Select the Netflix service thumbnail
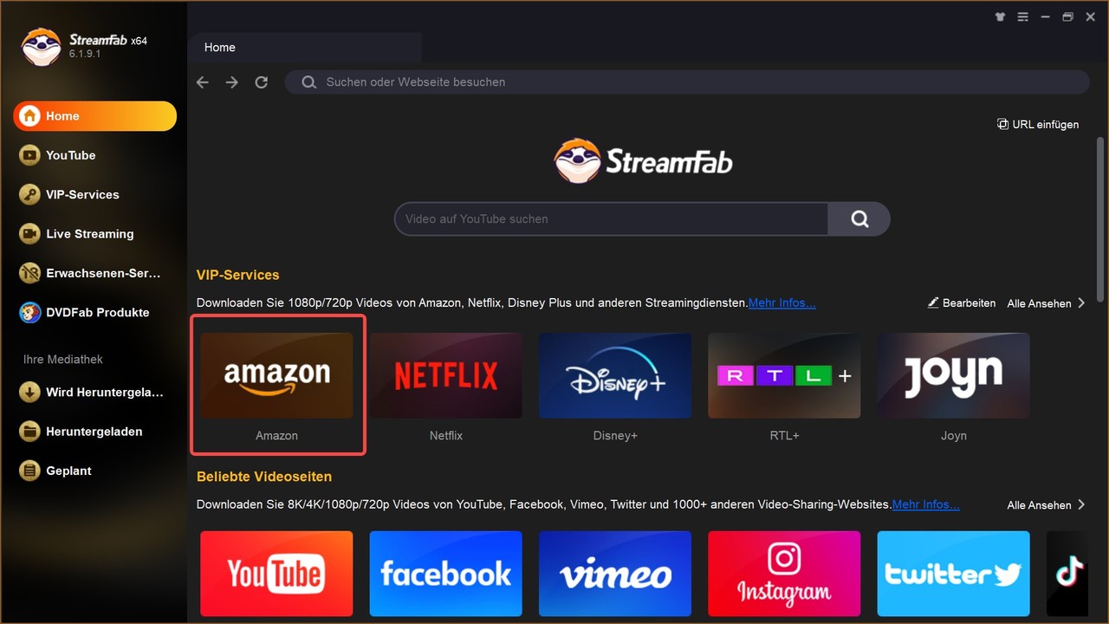 pos(445,375)
